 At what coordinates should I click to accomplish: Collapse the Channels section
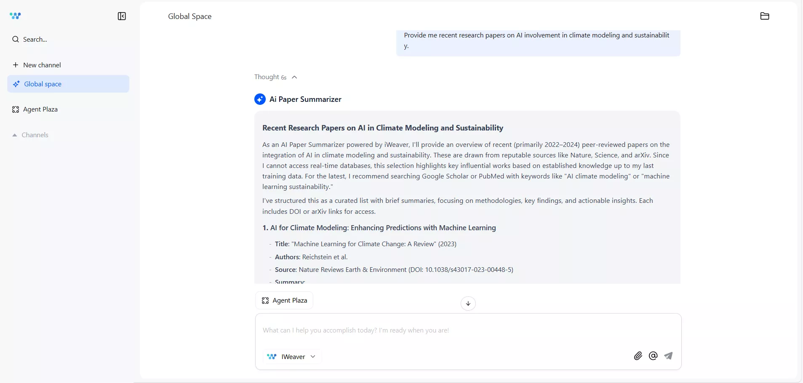tap(14, 135)
